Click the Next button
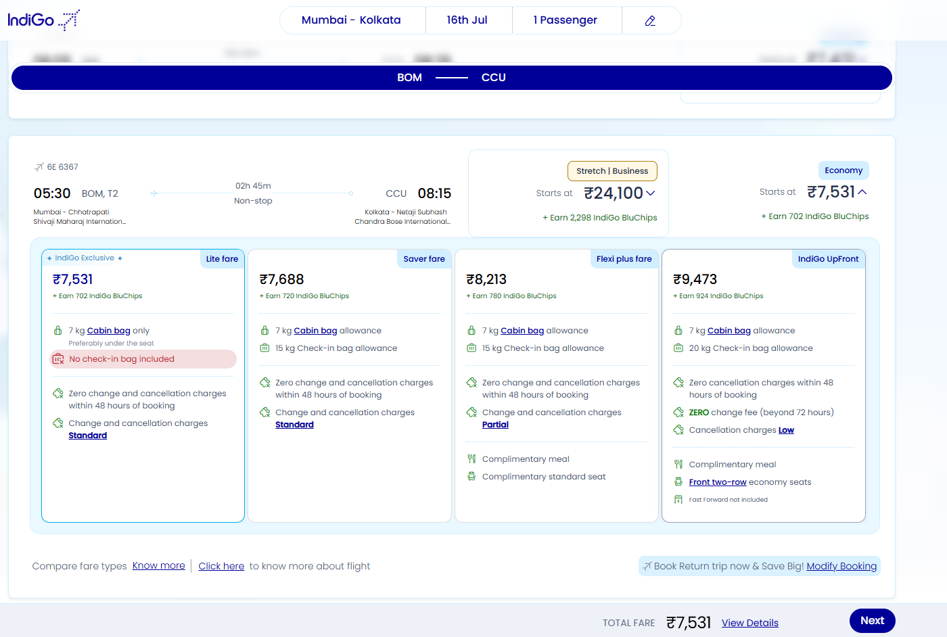Viewport: 947px width, 637px height. pyautogui.click(x=873, y=621)
